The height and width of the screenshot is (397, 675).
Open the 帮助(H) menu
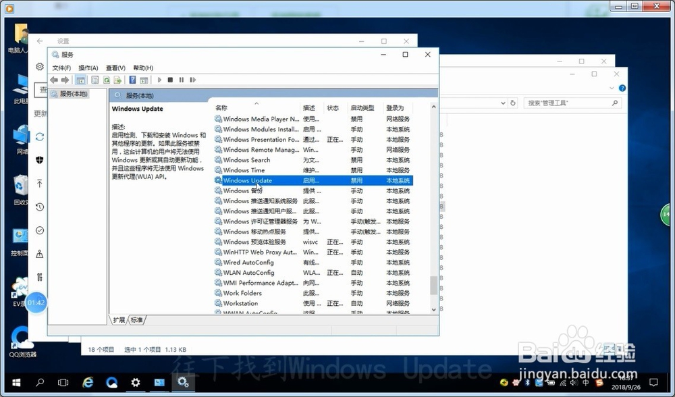click(143, 68)
